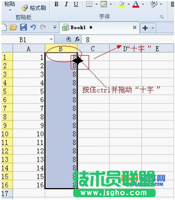Toggle italic formatting
This screenshot has width=175, height=200.
pos(66,4)
